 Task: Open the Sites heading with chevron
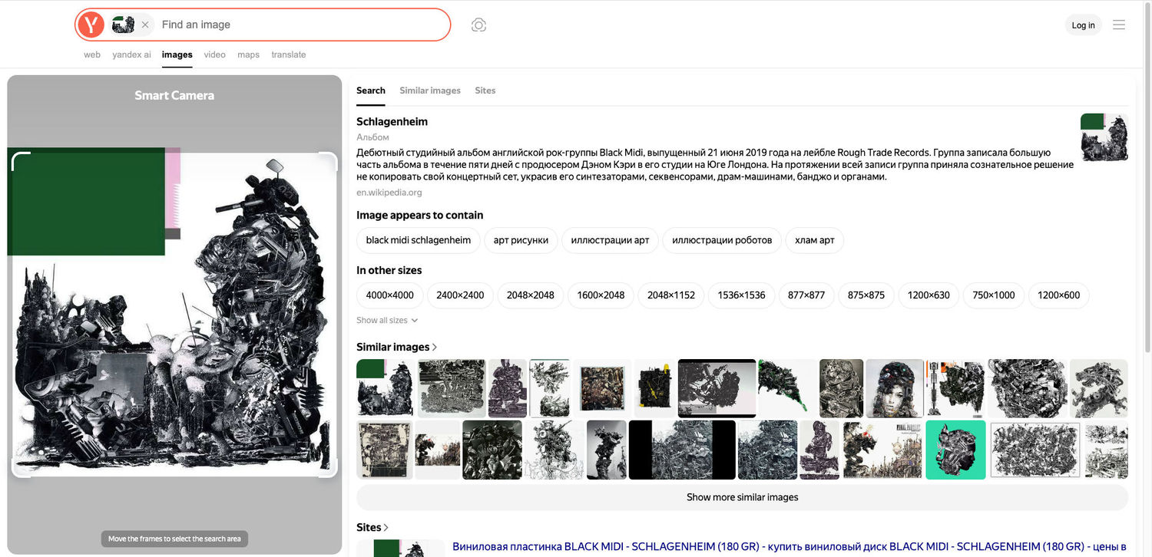click(x=372, y=527)
